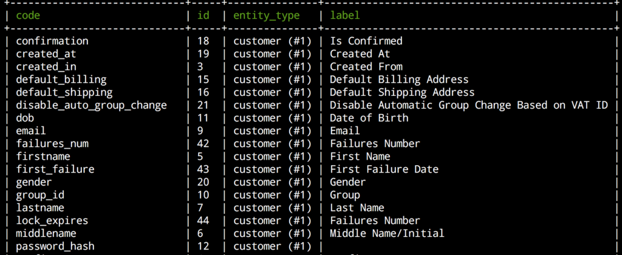Select the 'confirmation' code text

52,41
